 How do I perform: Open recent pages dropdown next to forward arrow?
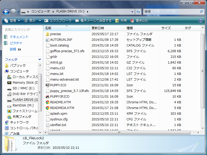18,12
